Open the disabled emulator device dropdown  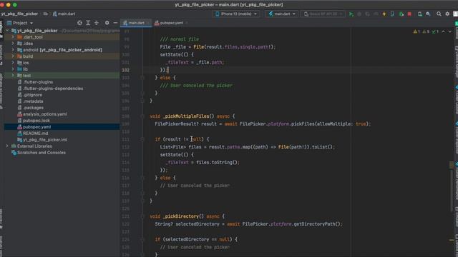323,14
